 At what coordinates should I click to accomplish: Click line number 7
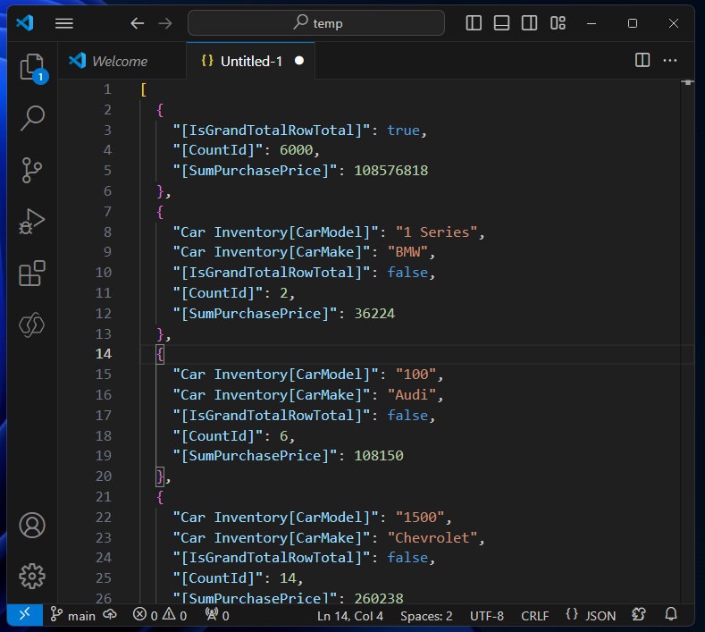click(107, 212)
